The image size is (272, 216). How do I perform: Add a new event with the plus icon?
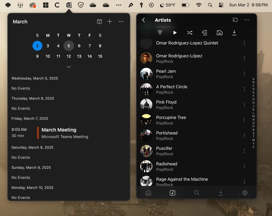(110, 22)
